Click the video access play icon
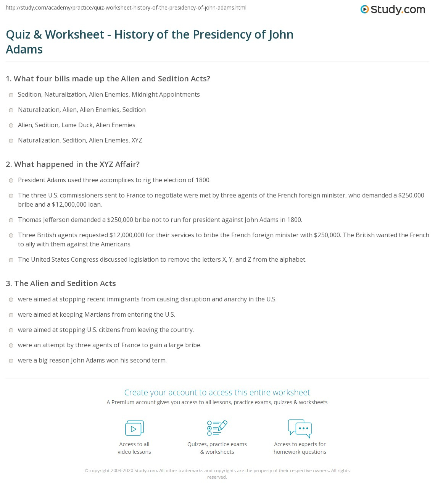This screenshot has height=492, width=435. 134,428
